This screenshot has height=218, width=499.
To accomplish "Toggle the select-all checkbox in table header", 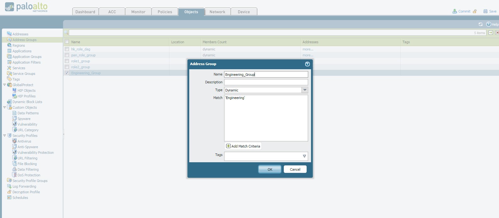I will click(67, 42).
